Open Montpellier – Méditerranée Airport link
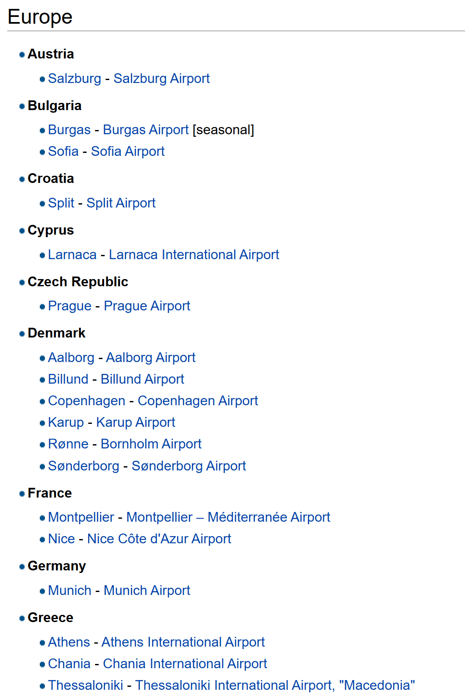 [228, 517]
